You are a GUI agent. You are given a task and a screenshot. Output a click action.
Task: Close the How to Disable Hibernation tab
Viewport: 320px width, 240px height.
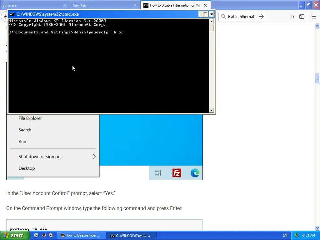click(205, 5)
